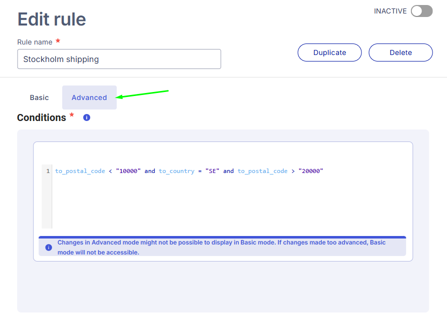
Task: Click the first to_postal_code token in the editor
Action: (80, 171)
